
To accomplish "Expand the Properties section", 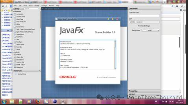I will click(144, 91).
